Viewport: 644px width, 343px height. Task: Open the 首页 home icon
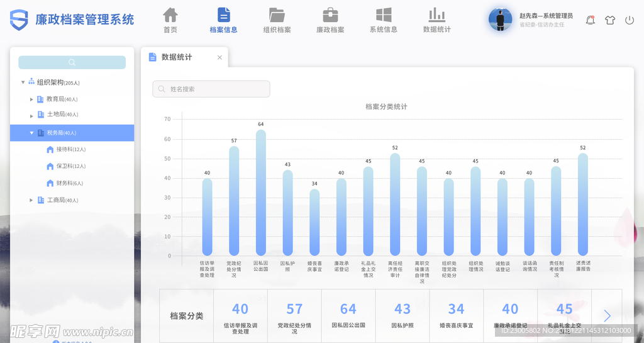coord(170,14)
